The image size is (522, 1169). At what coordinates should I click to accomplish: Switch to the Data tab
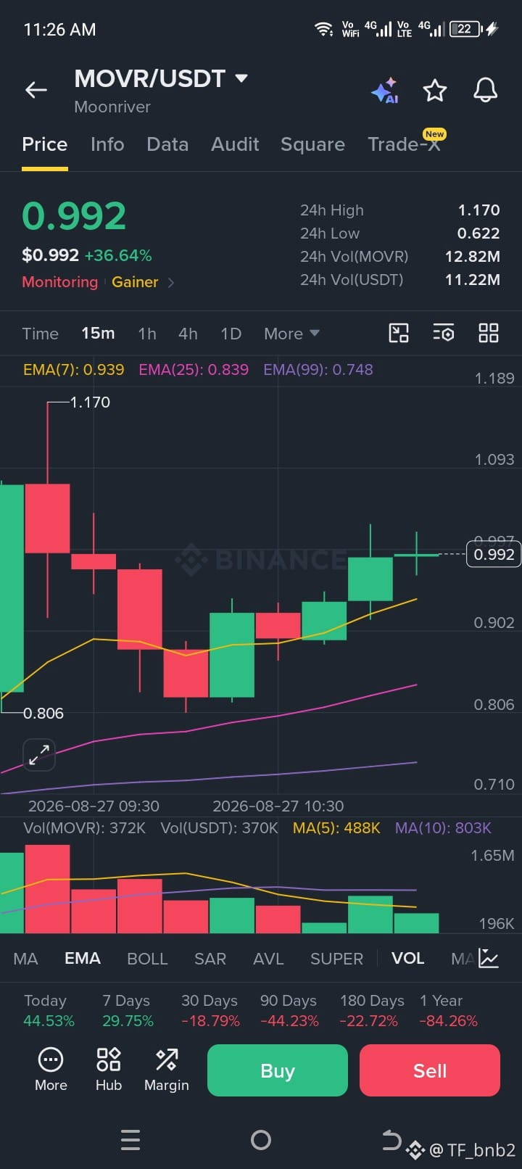[167, 144]
